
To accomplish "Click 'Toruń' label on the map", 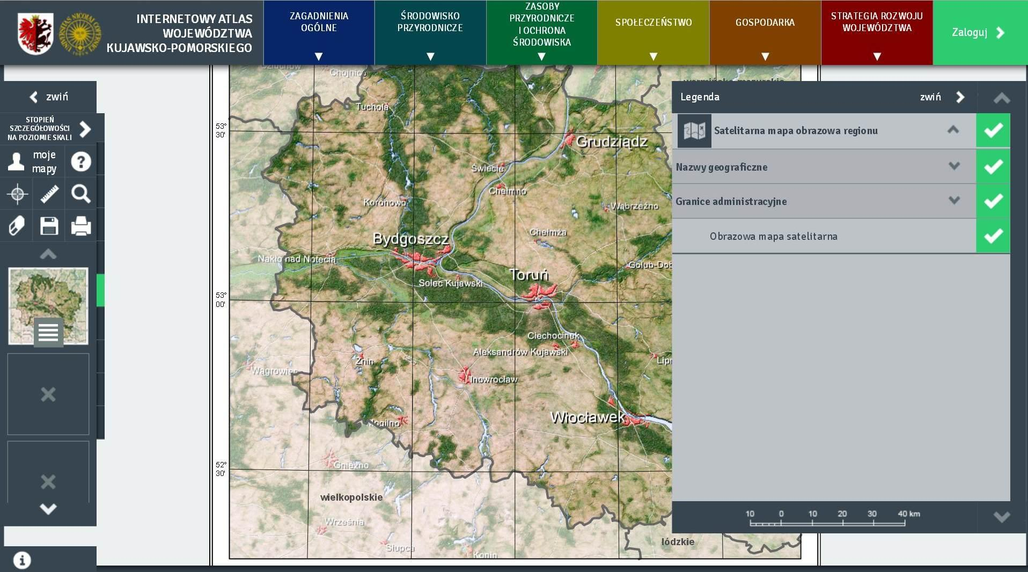I will [x=529, y=275].
